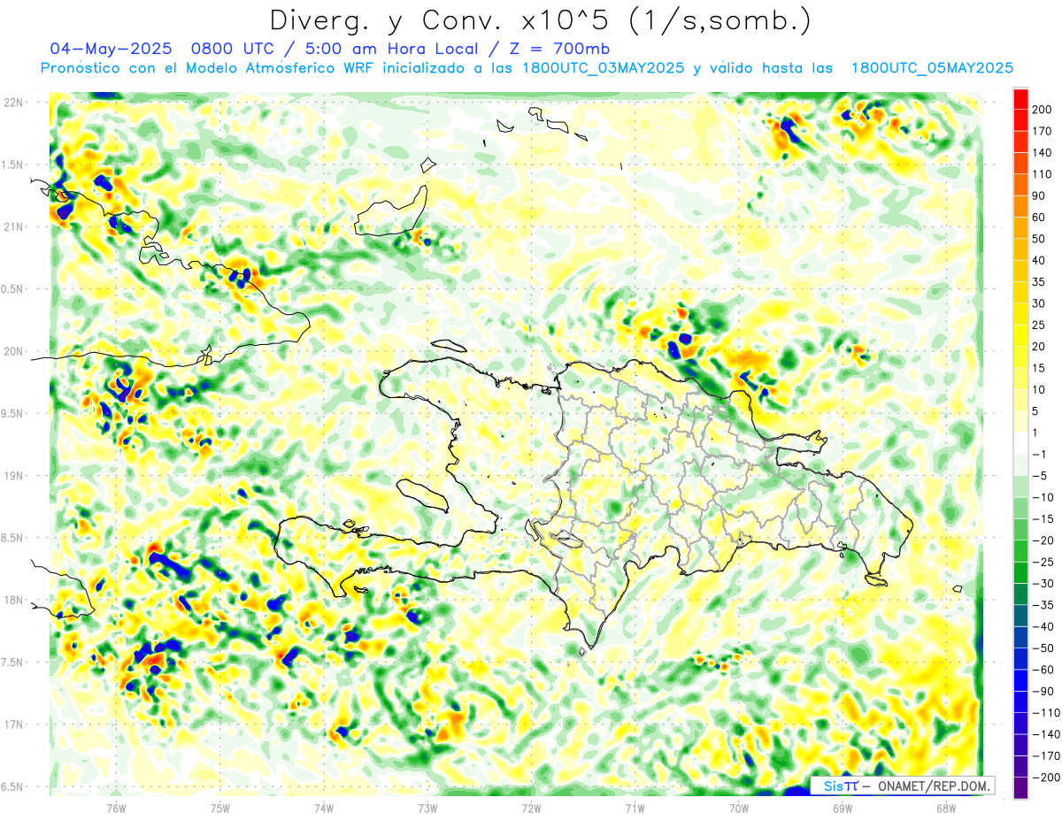Click the '9.5N' latitude label
This screenshot has width=1062, height=820.
tap(13, 413)
